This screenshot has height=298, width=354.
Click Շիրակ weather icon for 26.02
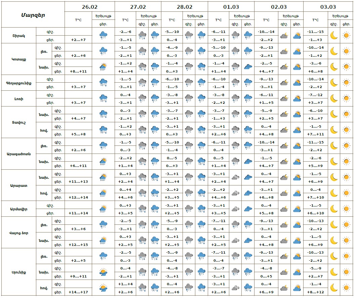[103, 35]
